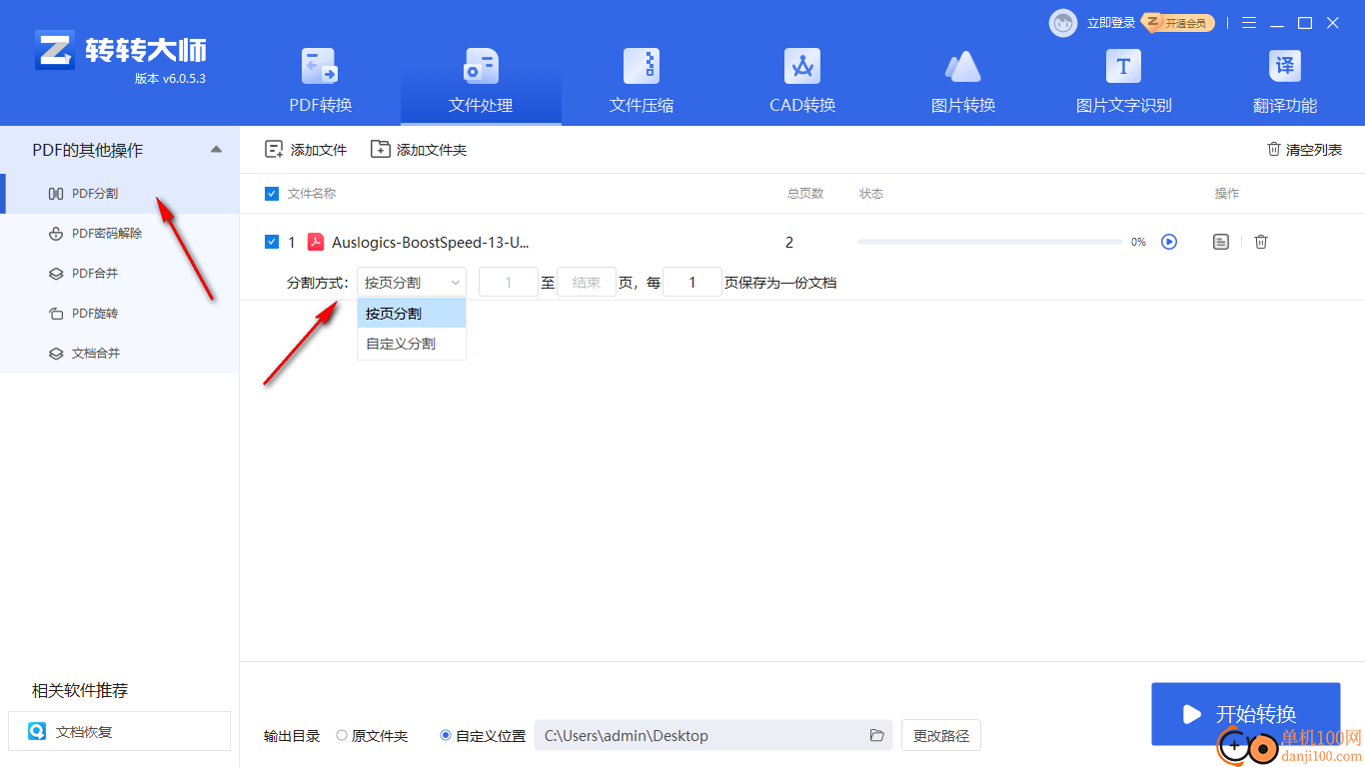Toggle the Auslogics-BoostSpeed file checkbox
This screenshot has height=767, width=1365.
click(272, 242)
